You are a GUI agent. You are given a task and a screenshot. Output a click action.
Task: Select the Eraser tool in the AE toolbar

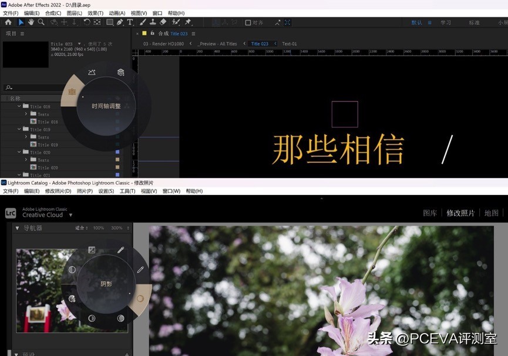pos(163,22)
